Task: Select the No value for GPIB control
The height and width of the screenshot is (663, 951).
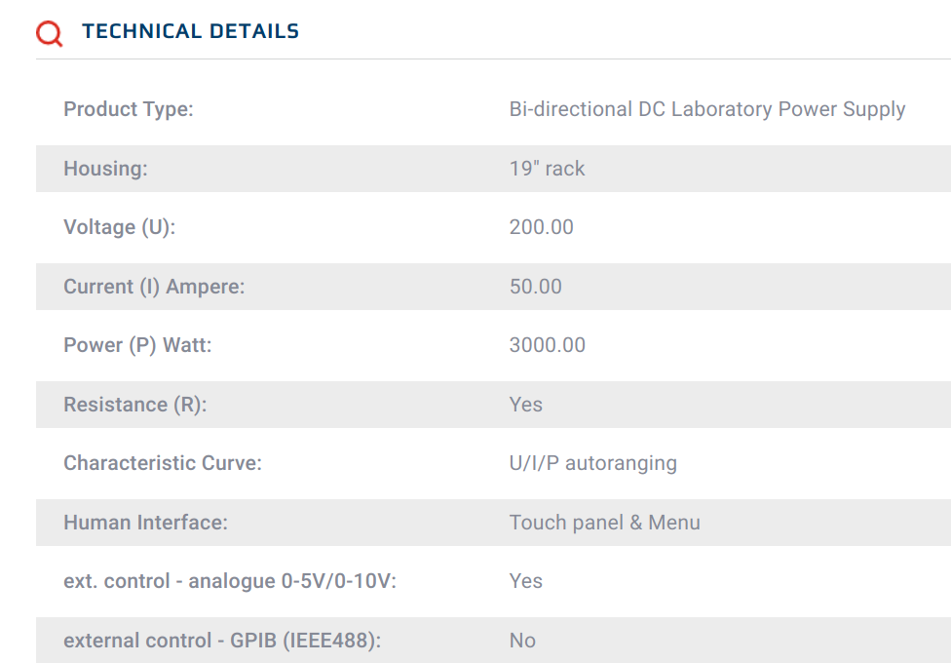Action: [x=523, y=641]
